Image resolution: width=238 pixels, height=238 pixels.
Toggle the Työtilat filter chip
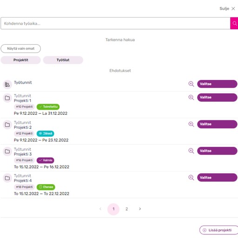63,60
